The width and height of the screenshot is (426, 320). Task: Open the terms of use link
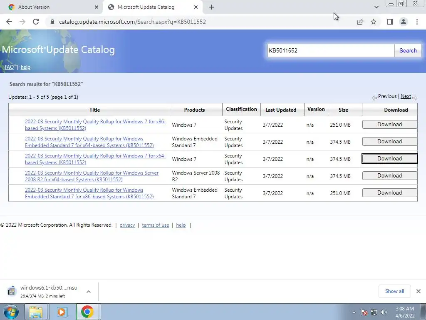[156, 225]
